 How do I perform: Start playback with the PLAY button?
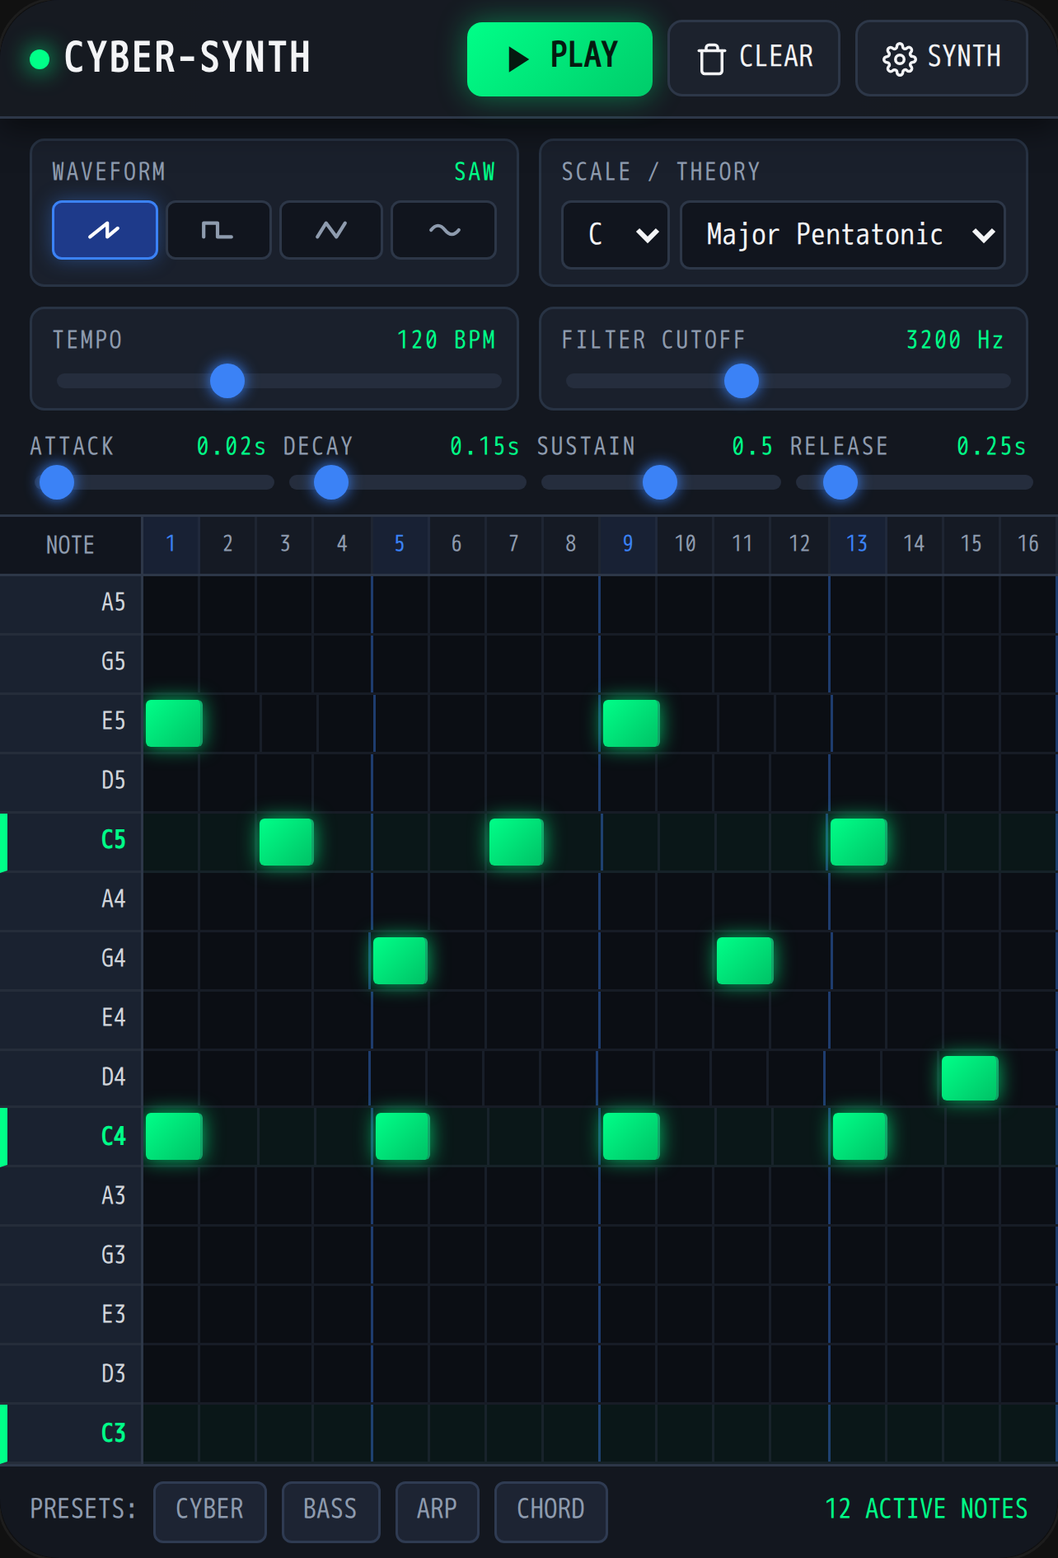559,59
